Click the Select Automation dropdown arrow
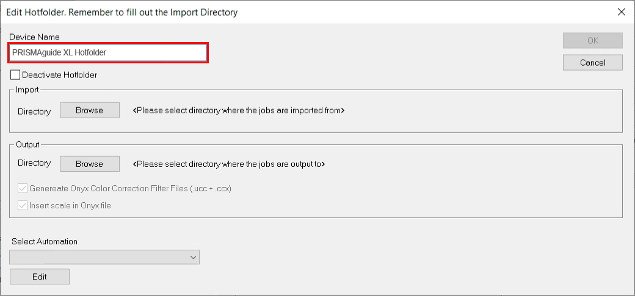635x296 pixels. [x=193, y=258]
